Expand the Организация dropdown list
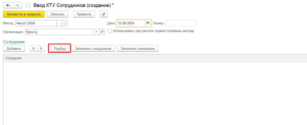This screenshot has height=125, width=307. [96, 32]
